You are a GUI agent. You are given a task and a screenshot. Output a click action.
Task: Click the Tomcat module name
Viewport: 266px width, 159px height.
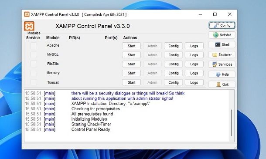(x=53, y=82)
